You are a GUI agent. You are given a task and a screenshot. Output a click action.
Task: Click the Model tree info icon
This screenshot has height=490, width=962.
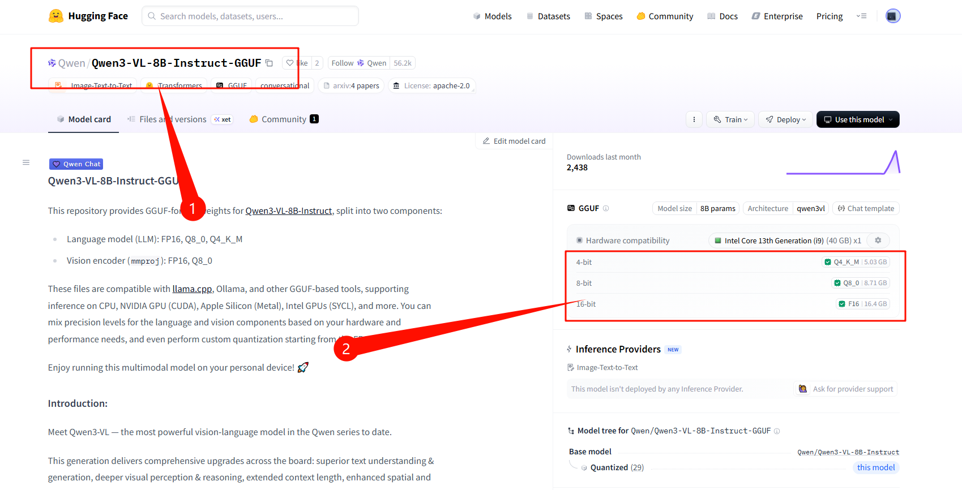click(x=777, y=431)
